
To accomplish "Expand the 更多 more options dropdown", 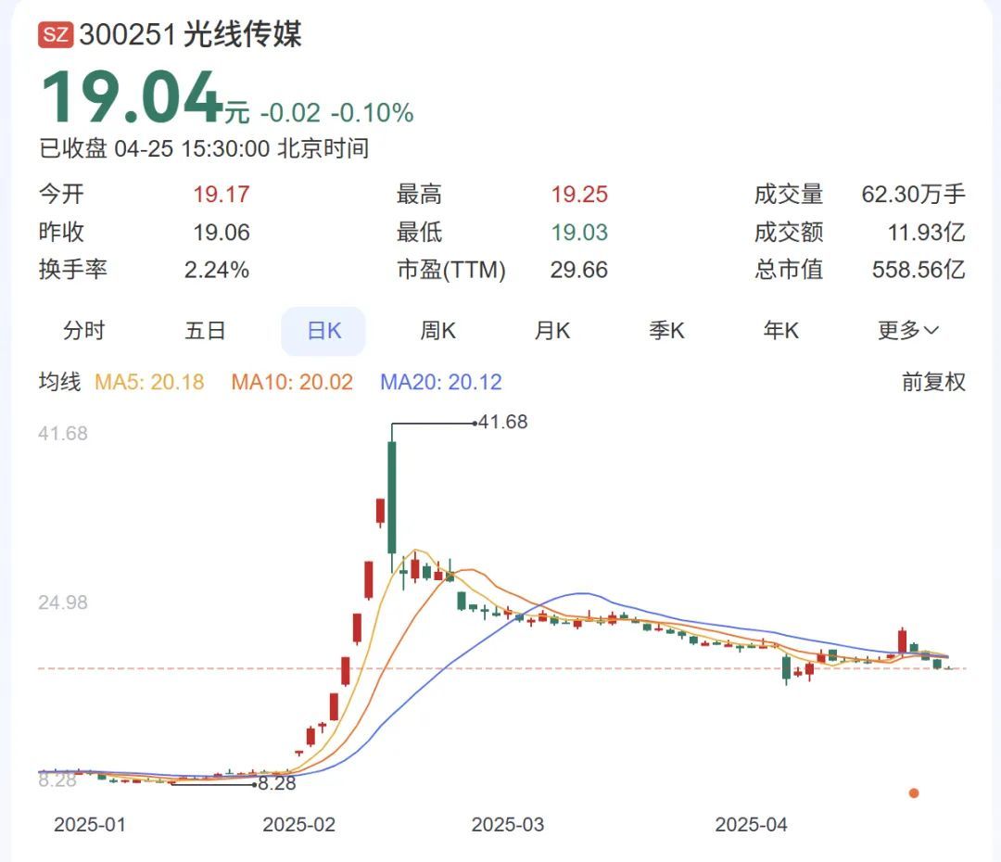I will 907,331.
